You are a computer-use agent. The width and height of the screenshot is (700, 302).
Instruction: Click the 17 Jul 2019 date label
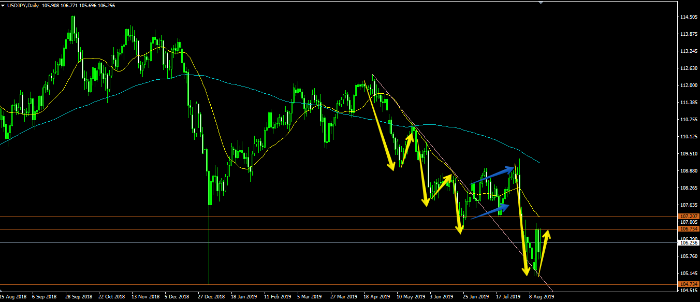pyautogui.click(x=508, y=297)
